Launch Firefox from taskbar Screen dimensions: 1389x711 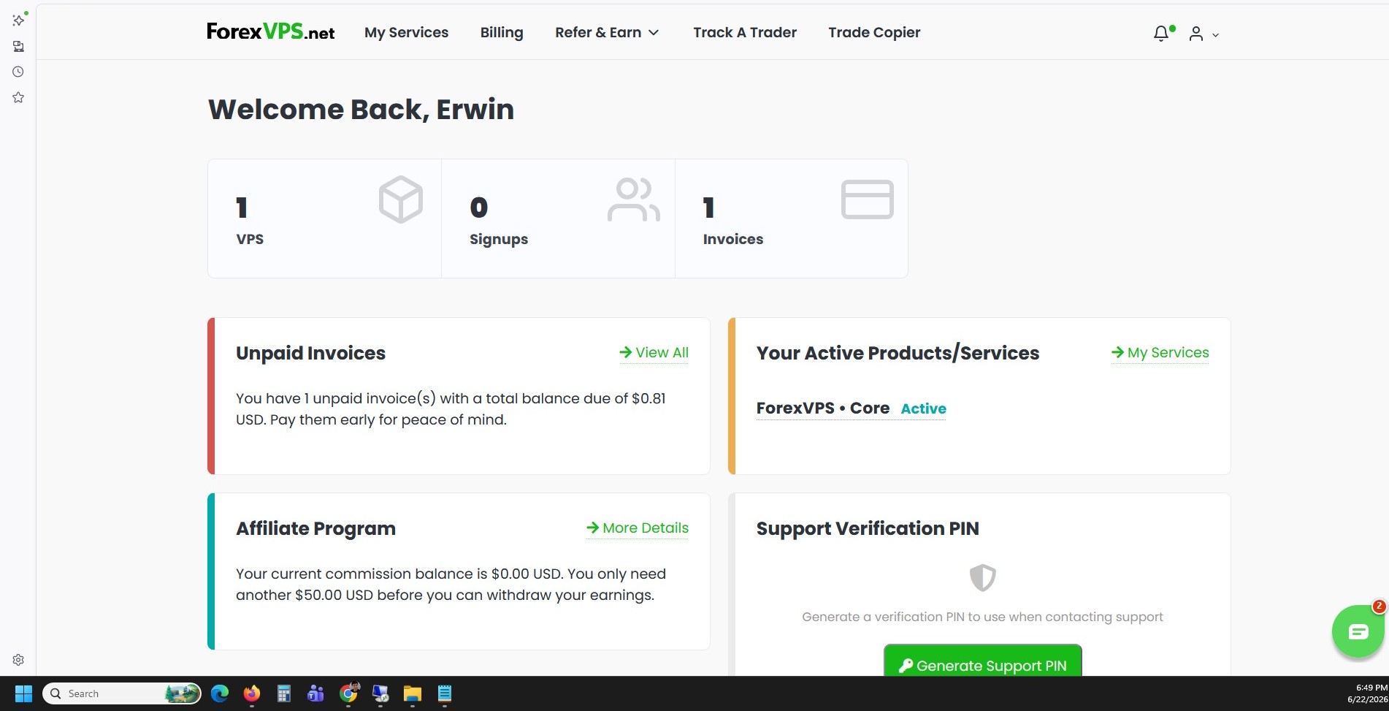click(x=252, y=693)
